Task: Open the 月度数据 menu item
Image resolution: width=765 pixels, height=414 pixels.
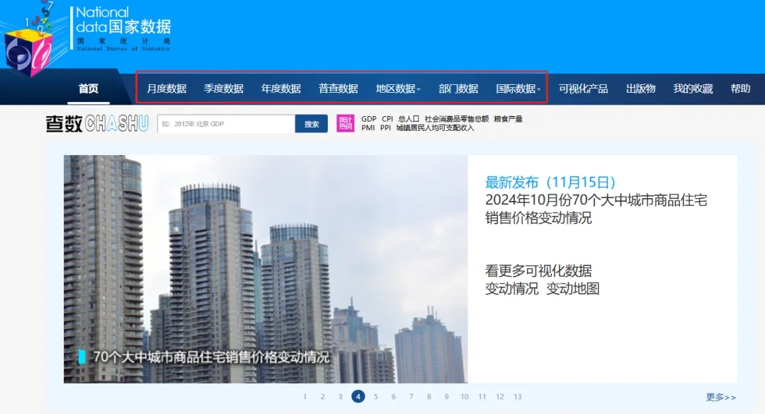Action: pyautogui.click(x=166, y=88)
